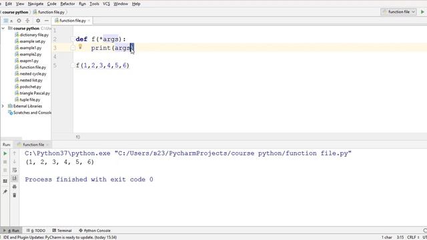427x240 pixels.
Task: Click the up the stack trace arrow
Action: coord(15,153)
